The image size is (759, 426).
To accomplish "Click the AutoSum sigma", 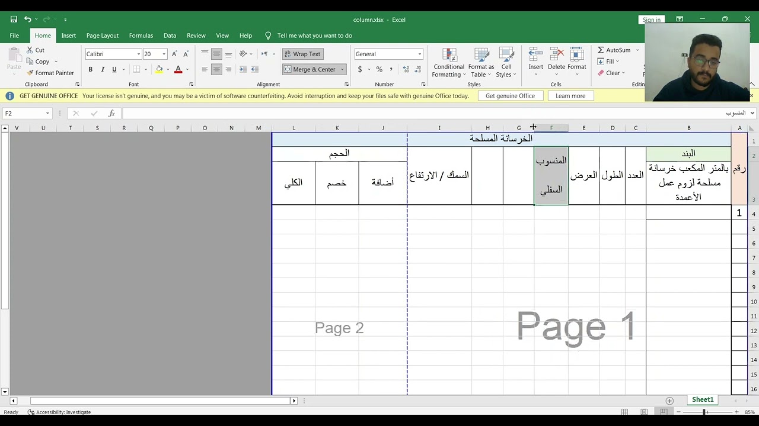I will pos(601,50).
